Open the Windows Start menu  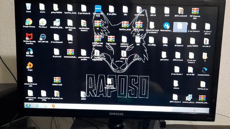click(x=28, y=105)
